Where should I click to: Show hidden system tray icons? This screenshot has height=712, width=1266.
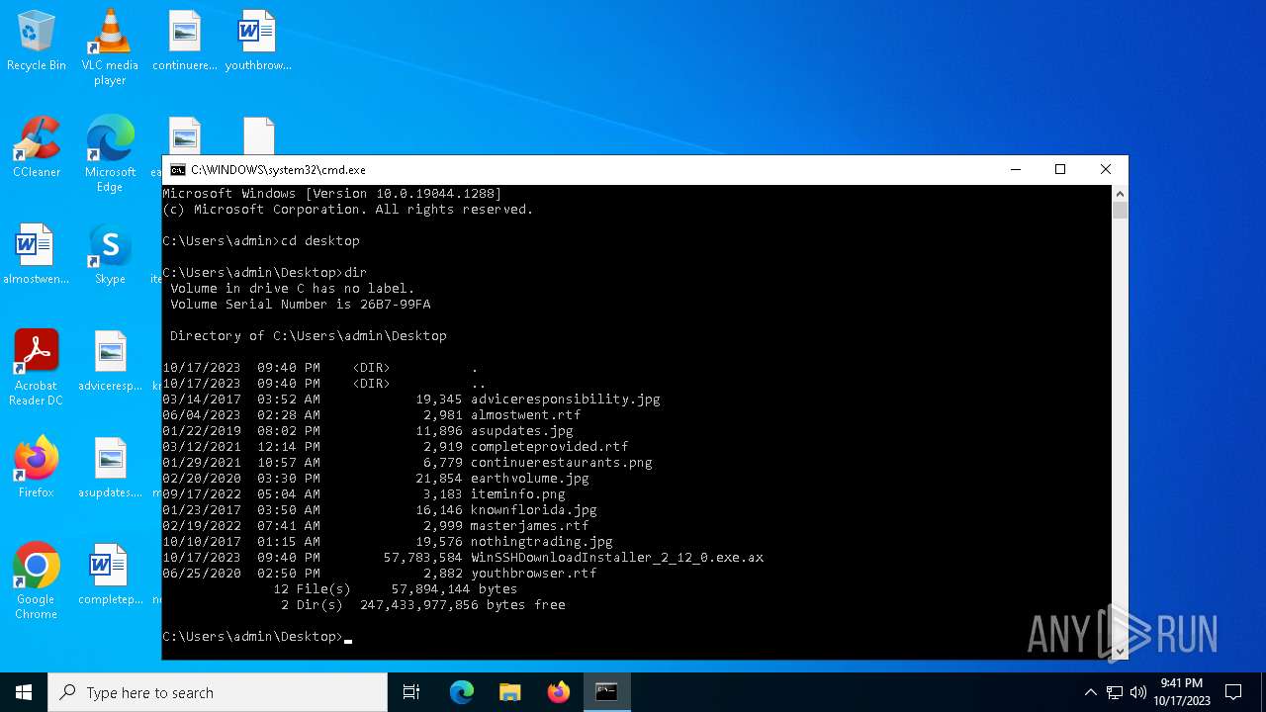[1091, 692]
